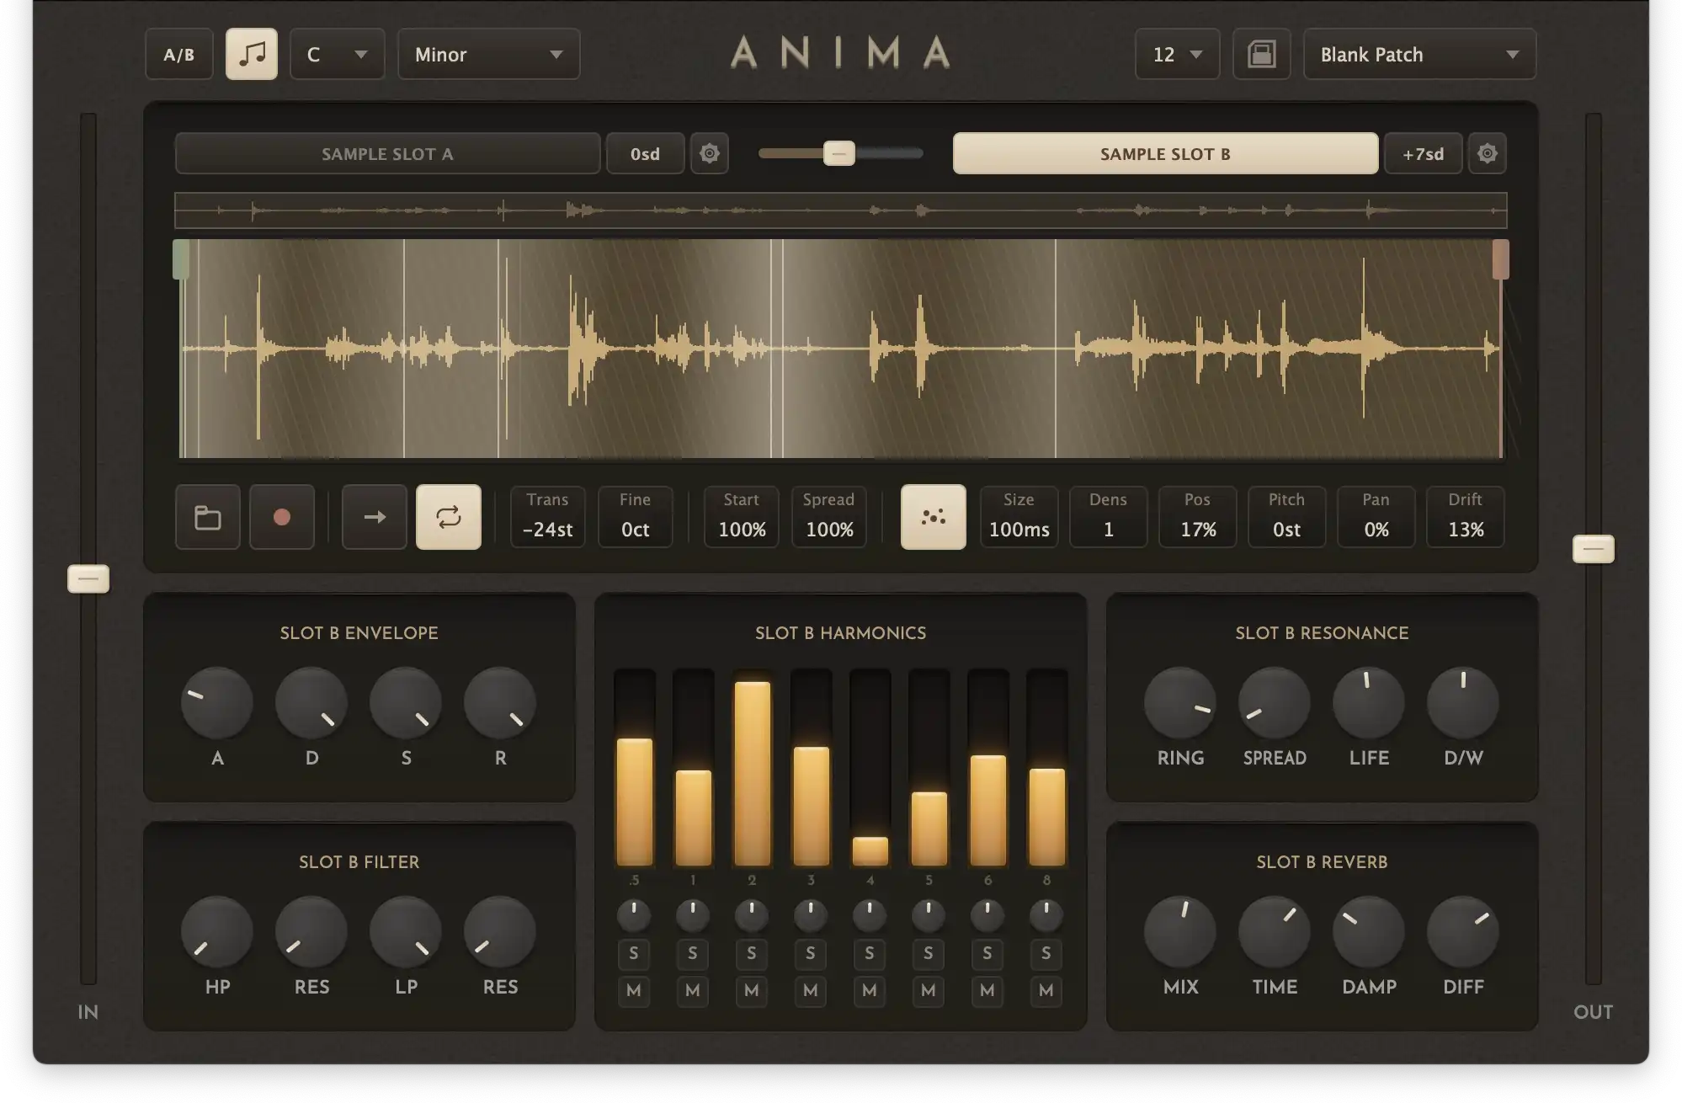1682x1103 pixels.
Task: Select forward arrow playback mode
Action: 375,517
